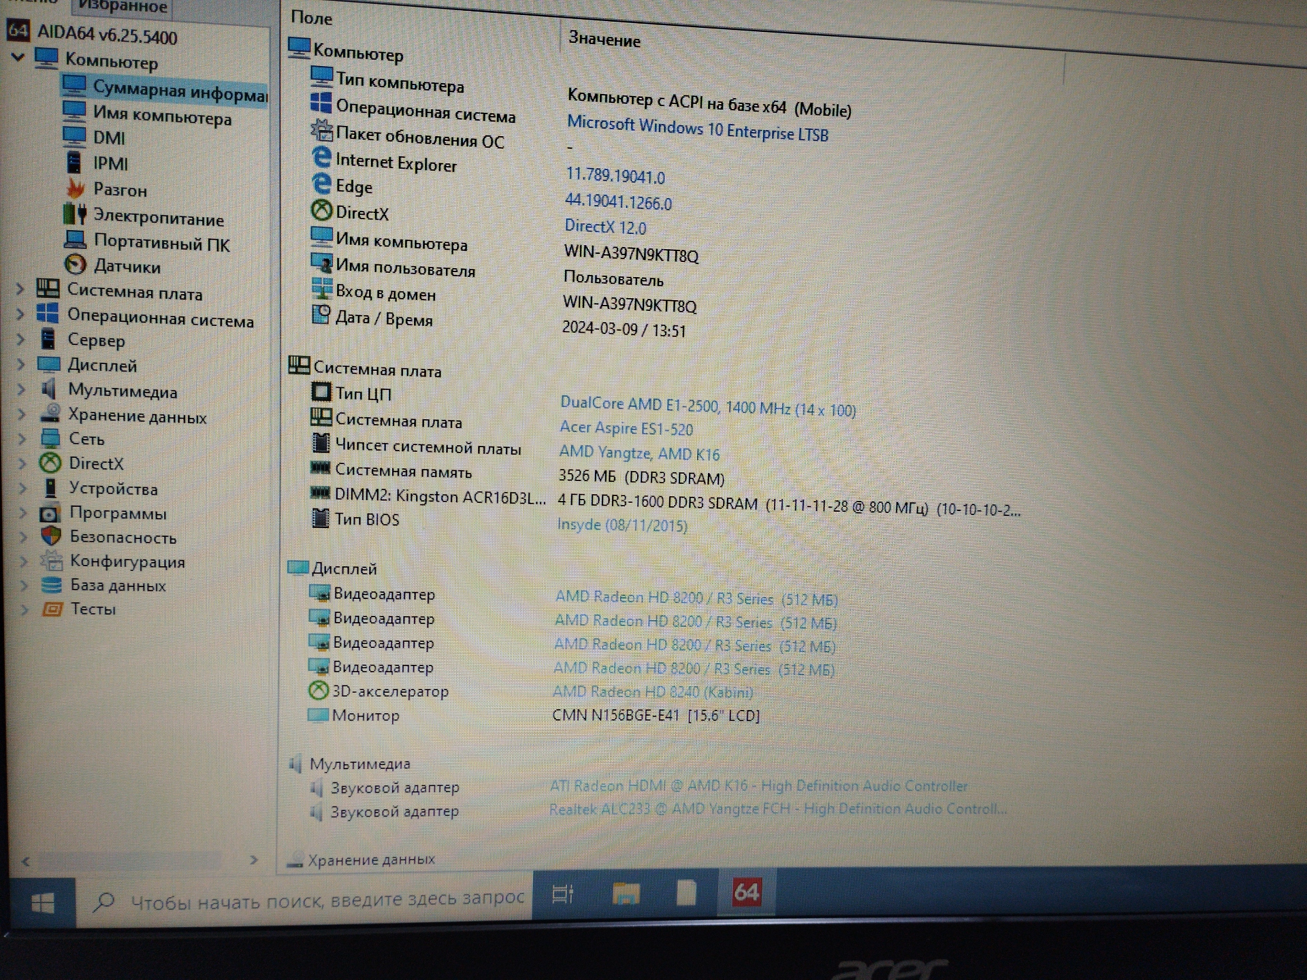Select Хранение данных disk icon in tree
Image resolution: width=1307 pixels, height=980 pixels.
click(x=50, y=412)
